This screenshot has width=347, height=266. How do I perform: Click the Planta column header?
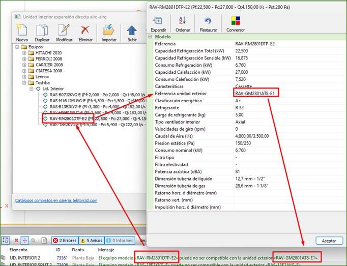pos(78,250)
